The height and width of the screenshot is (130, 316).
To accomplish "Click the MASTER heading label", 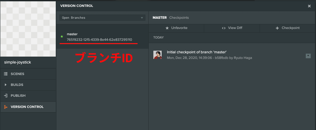I will coord(160,18).
